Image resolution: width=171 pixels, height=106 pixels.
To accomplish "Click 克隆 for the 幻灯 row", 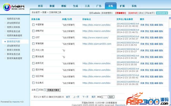I will tap(152, 38).
